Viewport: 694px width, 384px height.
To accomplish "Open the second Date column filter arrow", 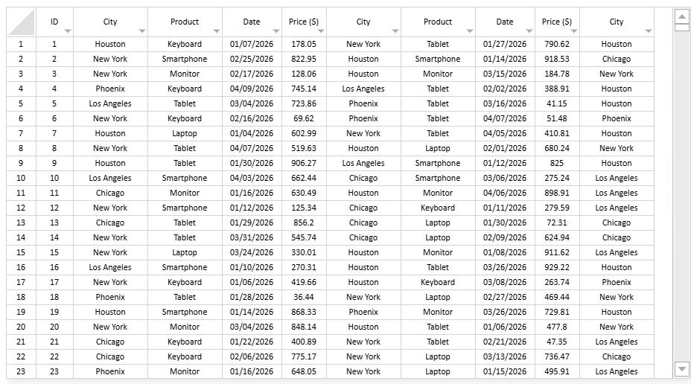I will pyautogui.click(x=529, y=31).
